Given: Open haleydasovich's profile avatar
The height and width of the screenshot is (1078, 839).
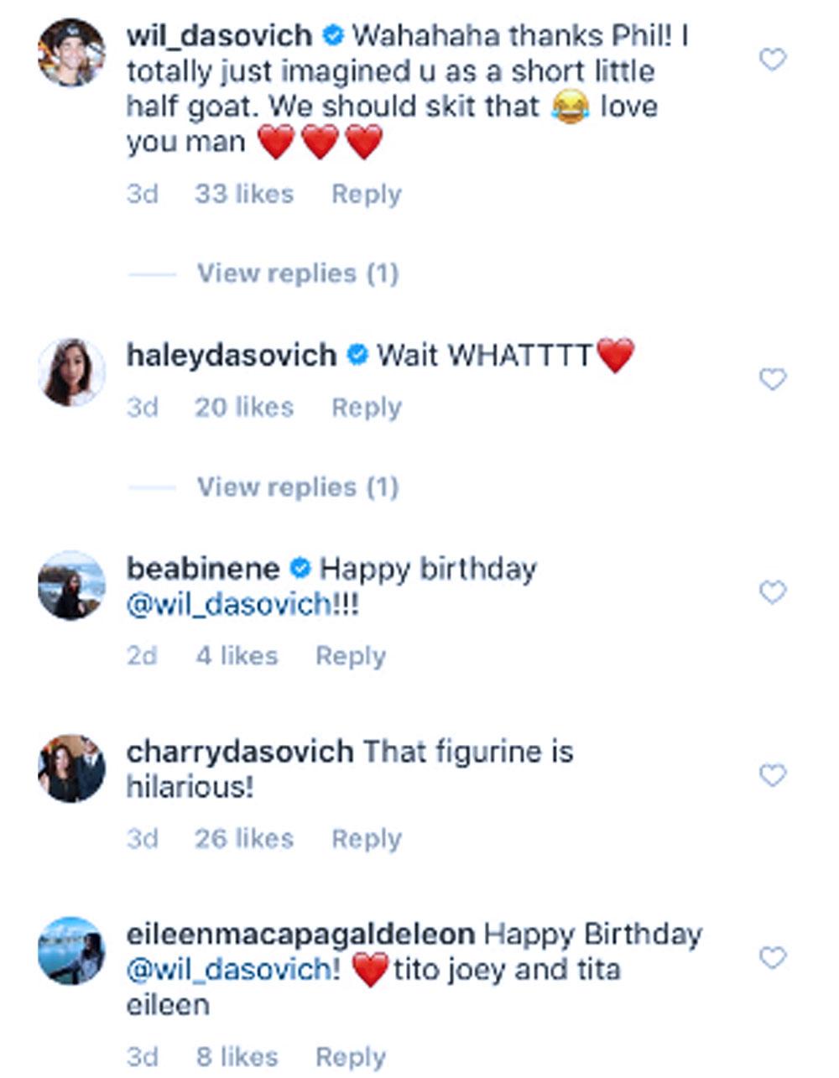Looking at the screenshot, I should pyautogui.click(x=71, y=372).
